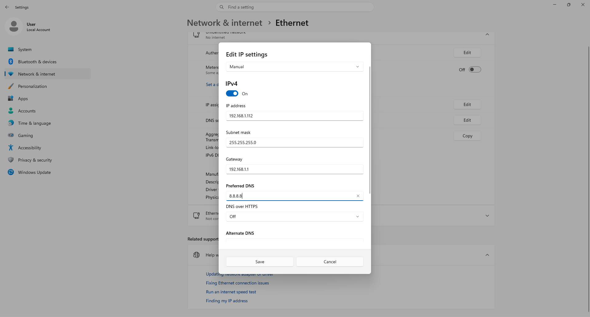Select Bluetooth & devices in sidebar

[x=48, y=62]
